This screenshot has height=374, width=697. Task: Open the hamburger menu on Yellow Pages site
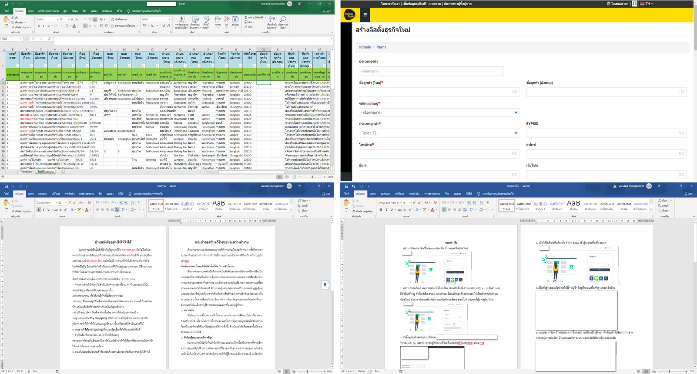[365, 15]
